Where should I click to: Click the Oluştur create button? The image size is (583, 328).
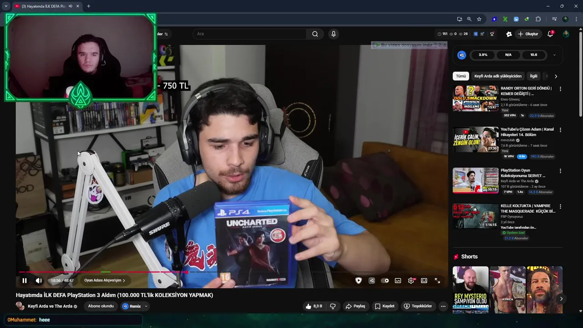pyautogui.click(x=528, y=34)
